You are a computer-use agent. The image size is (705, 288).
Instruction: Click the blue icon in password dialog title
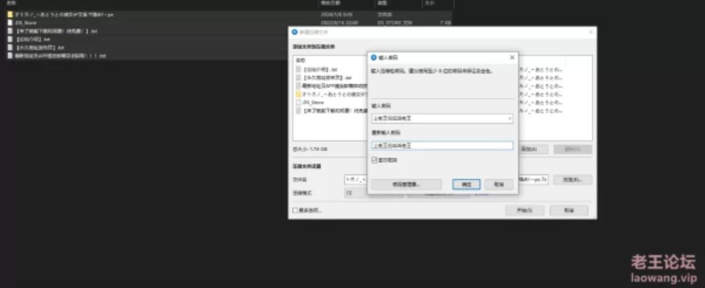click(373, 57)
